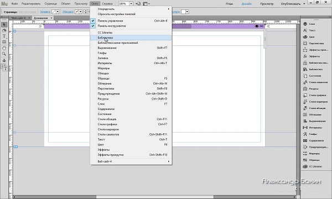Close the Веб-сайт-4 document tab
Image resolution: width=332 pixels, height=199 pixels.
click(x=29, y=18)
